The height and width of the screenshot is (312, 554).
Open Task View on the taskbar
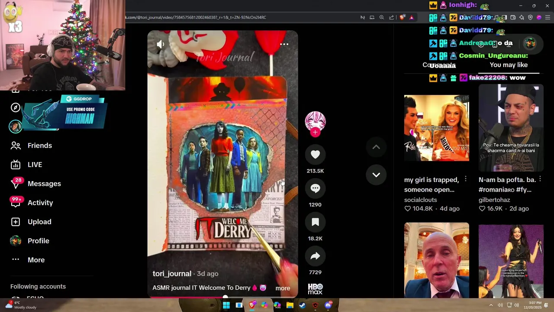pyautogui.click(x=239, y=305)
